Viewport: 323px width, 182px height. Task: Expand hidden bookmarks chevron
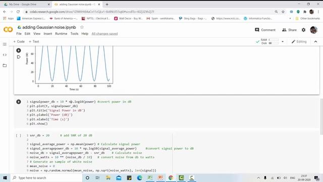tap(290, 18)
